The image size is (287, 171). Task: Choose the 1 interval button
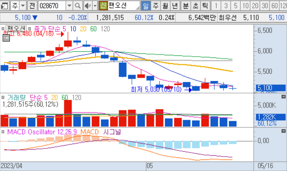point(216,6)
